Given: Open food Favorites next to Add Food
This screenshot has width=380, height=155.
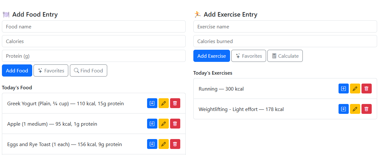Looking at the screenshot, I should coord(51,70).
